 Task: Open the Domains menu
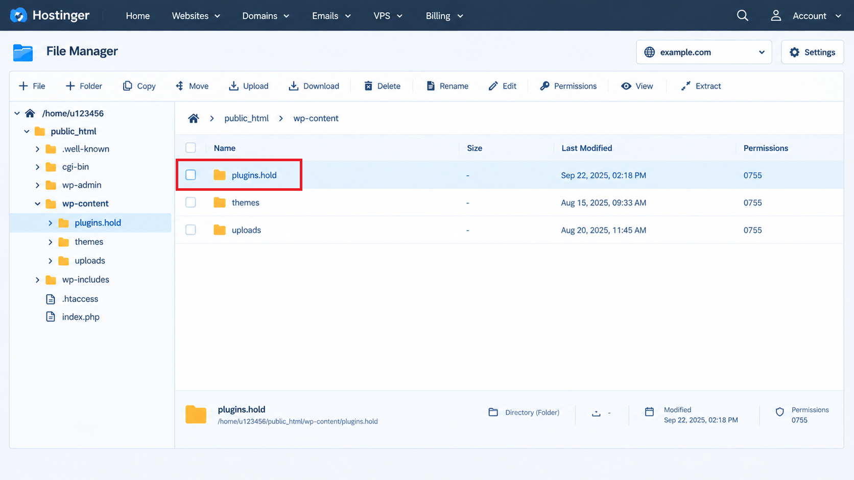266,16
